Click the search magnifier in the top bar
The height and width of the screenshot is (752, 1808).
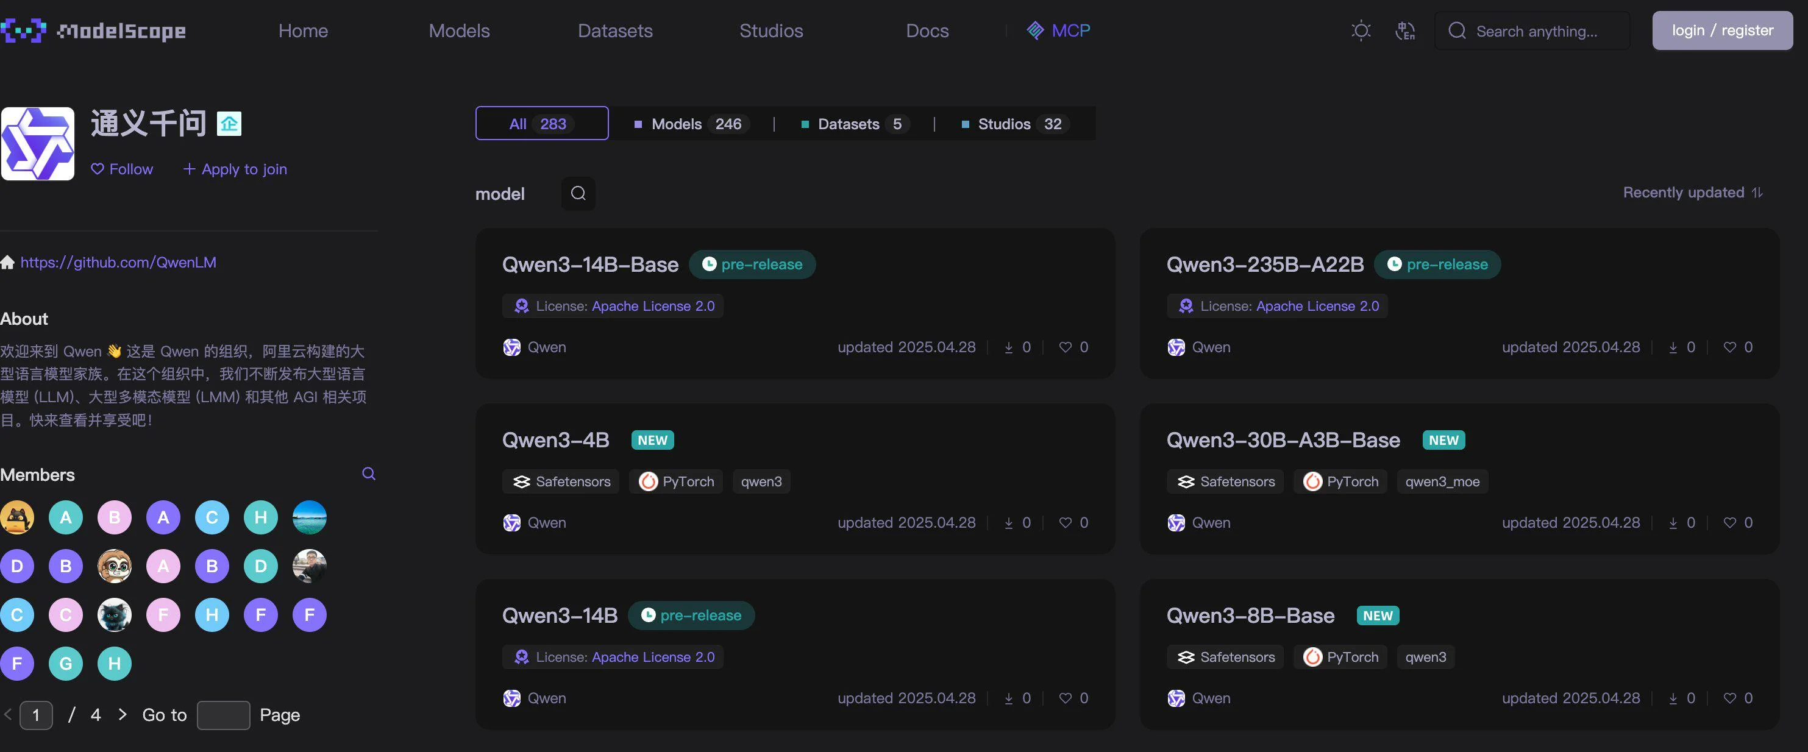(x=1456, y=31)
